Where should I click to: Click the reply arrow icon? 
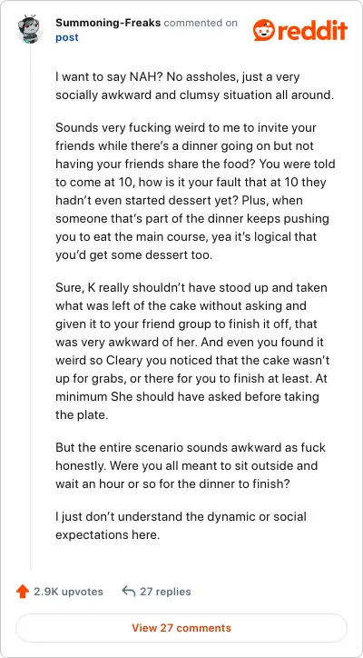(x=128, y=592)
